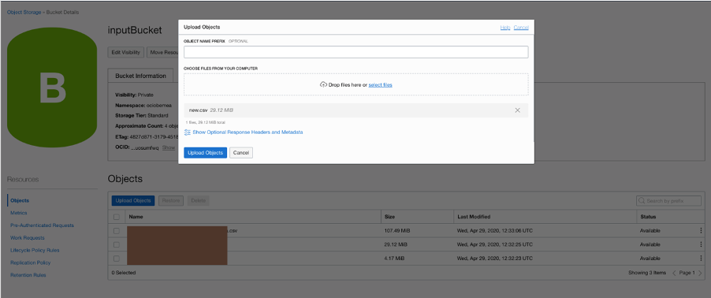Screen dimensions: 711x298
Task: Check the box for the 107.49 MiB object
Action: coord(117,231)
